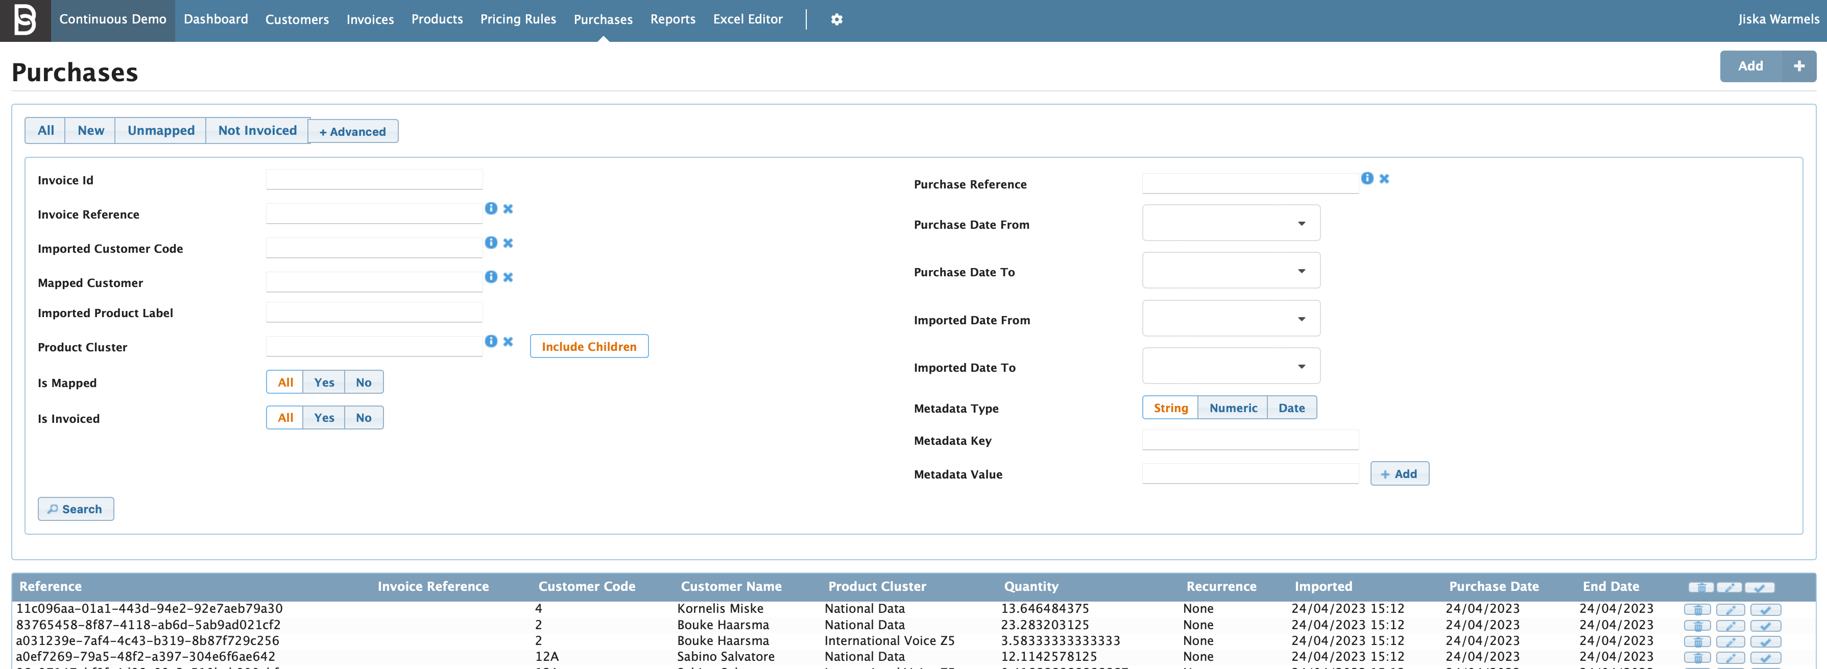Select Numeric metadata type

[x=1233, y=407]
